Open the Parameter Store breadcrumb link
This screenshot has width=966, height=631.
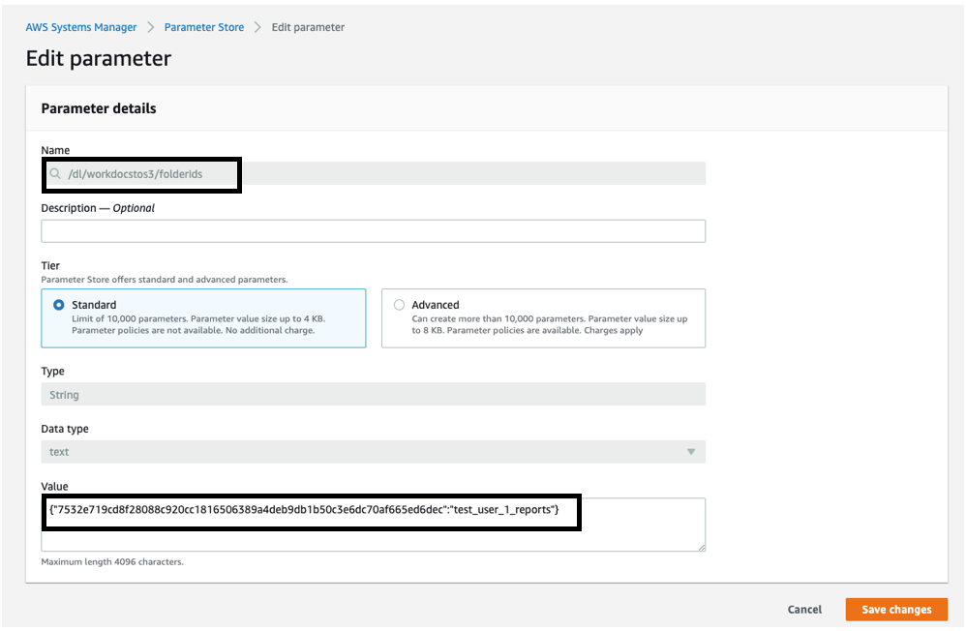203,26
